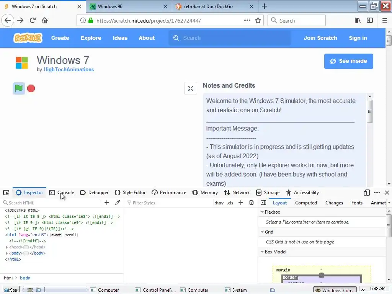Enter fullscreen mode for the project player
The image size is (392, 294).
pyautogui.click(x=191, y=88)
